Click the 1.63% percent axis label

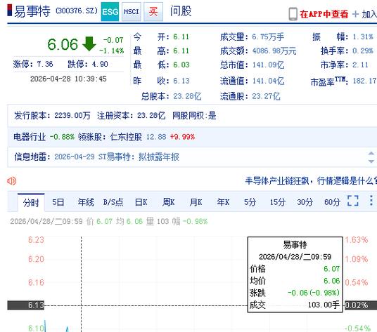(357, 239)
